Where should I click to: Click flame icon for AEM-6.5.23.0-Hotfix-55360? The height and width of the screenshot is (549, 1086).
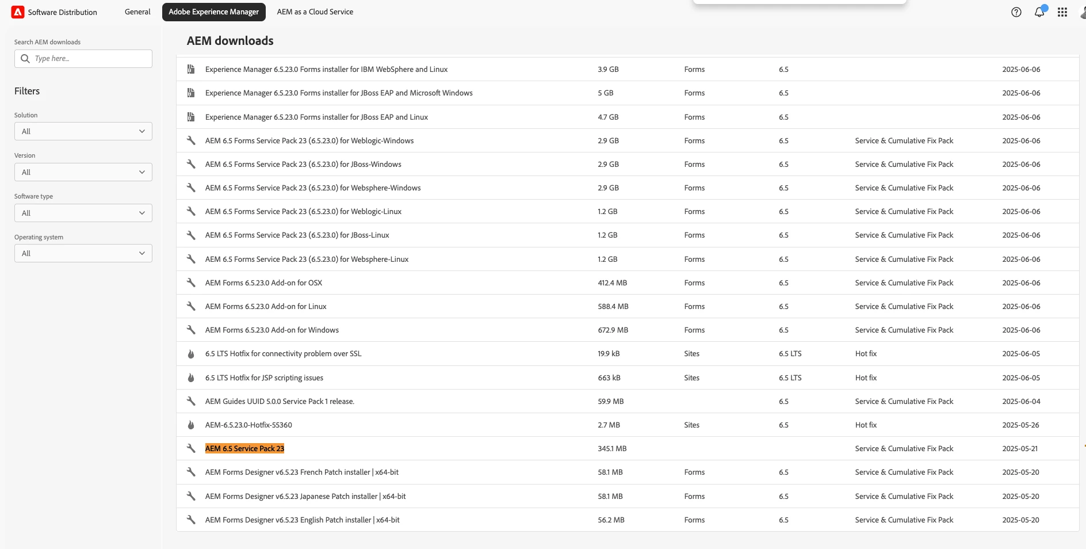click(x=191, y=425)
